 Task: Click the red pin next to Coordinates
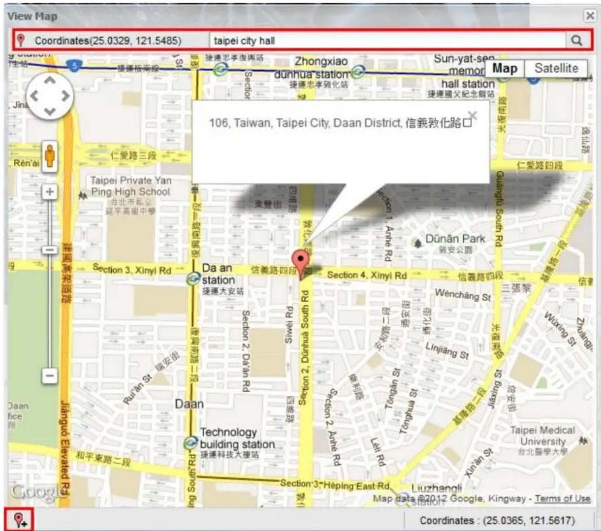pyautogui.click(x=21, y=40)
